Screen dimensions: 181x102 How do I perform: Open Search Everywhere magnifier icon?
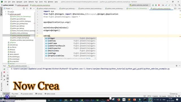point(179,5)
